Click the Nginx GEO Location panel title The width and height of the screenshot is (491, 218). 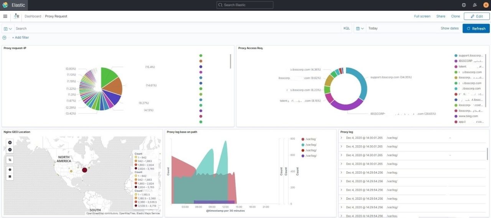[17, 132]
